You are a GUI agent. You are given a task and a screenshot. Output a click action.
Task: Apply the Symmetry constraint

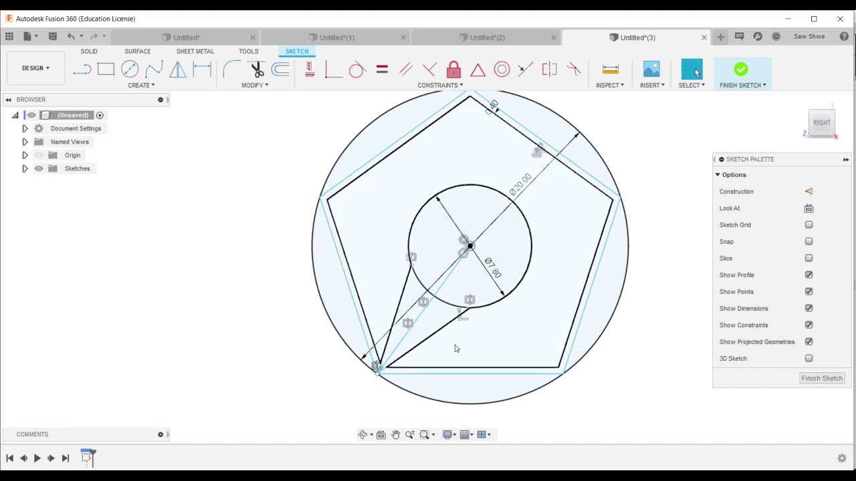(x=550, y=69)
